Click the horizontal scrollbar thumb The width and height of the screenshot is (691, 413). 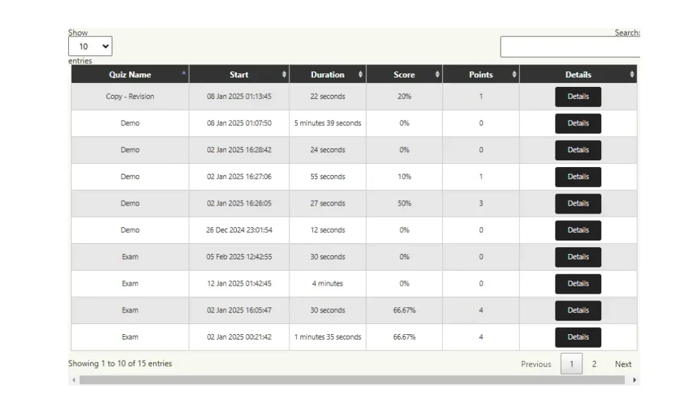[352, 380]
